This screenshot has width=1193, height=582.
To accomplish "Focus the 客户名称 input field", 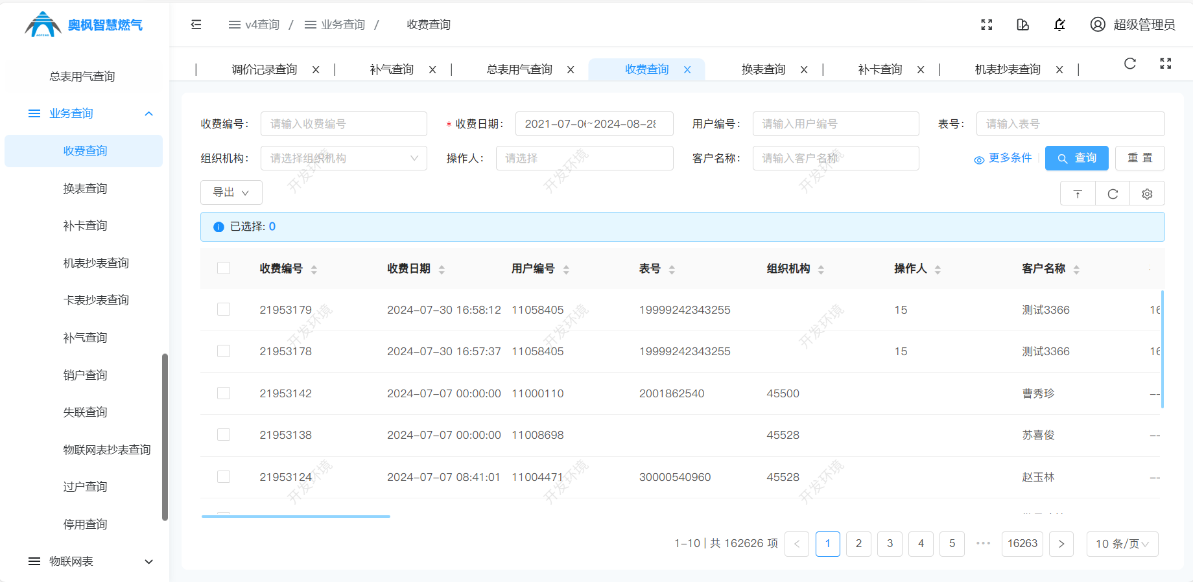I will (836, 158).
